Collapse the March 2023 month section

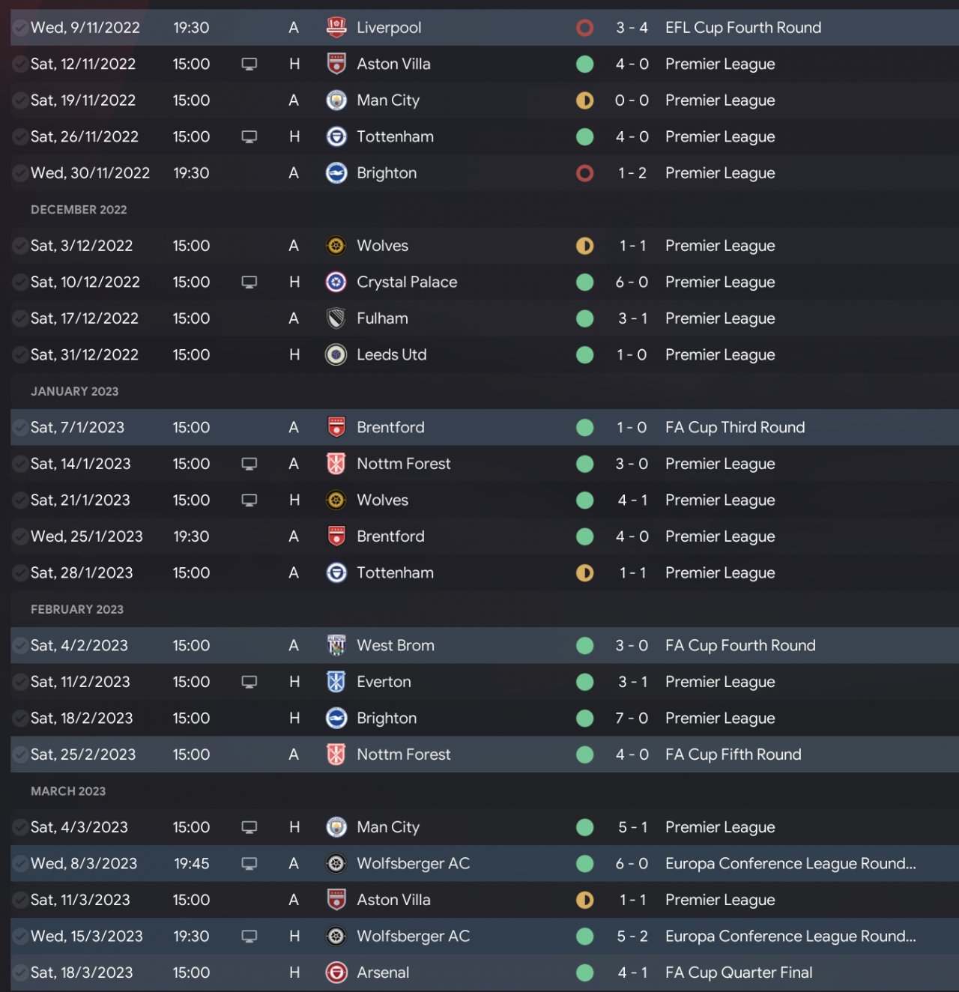coord(68,791)
